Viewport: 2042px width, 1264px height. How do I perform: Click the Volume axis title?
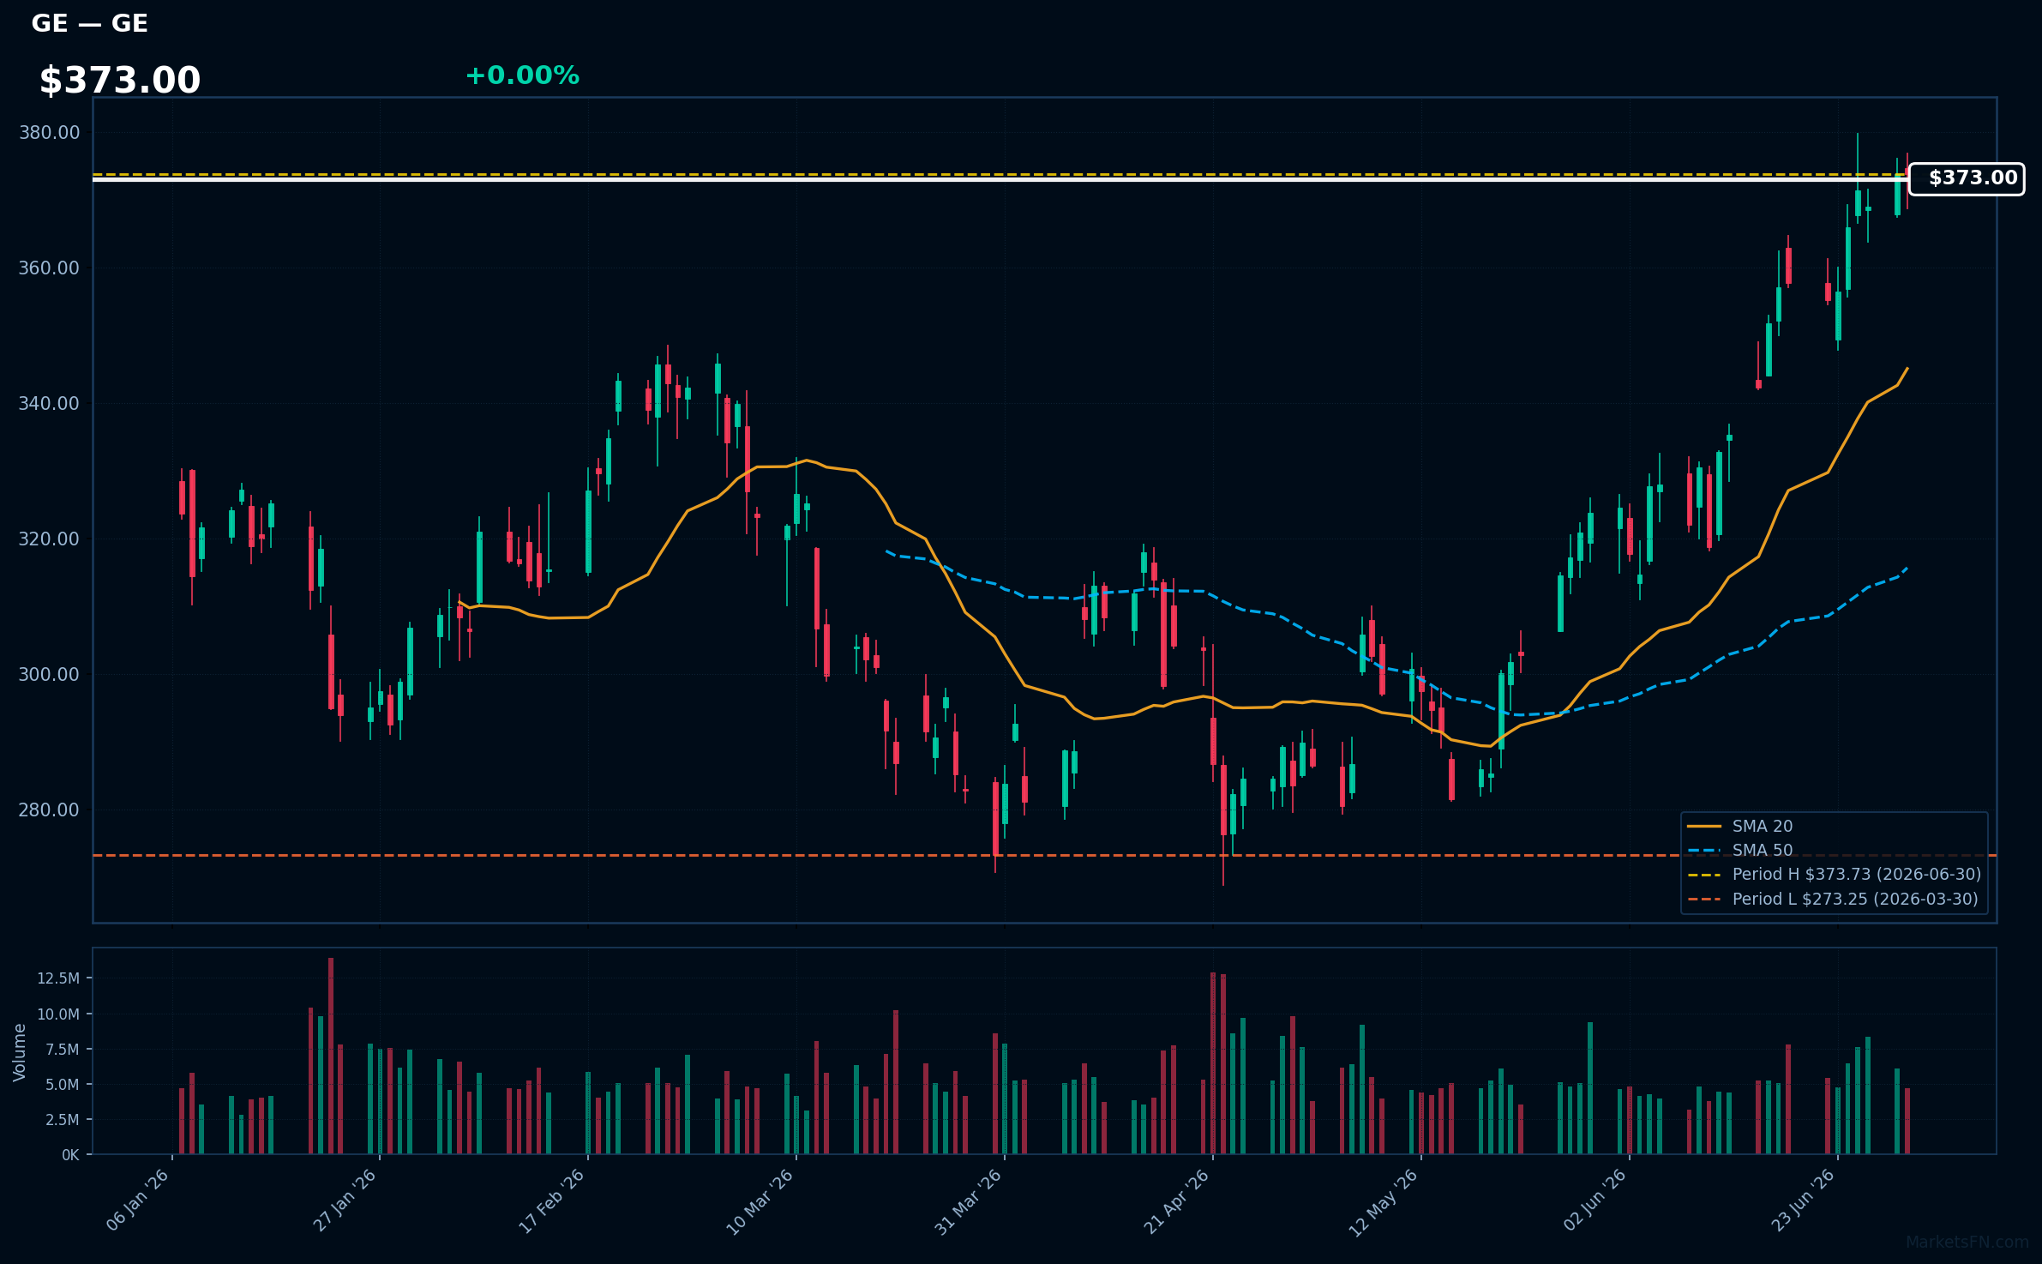click(19, 1052)
